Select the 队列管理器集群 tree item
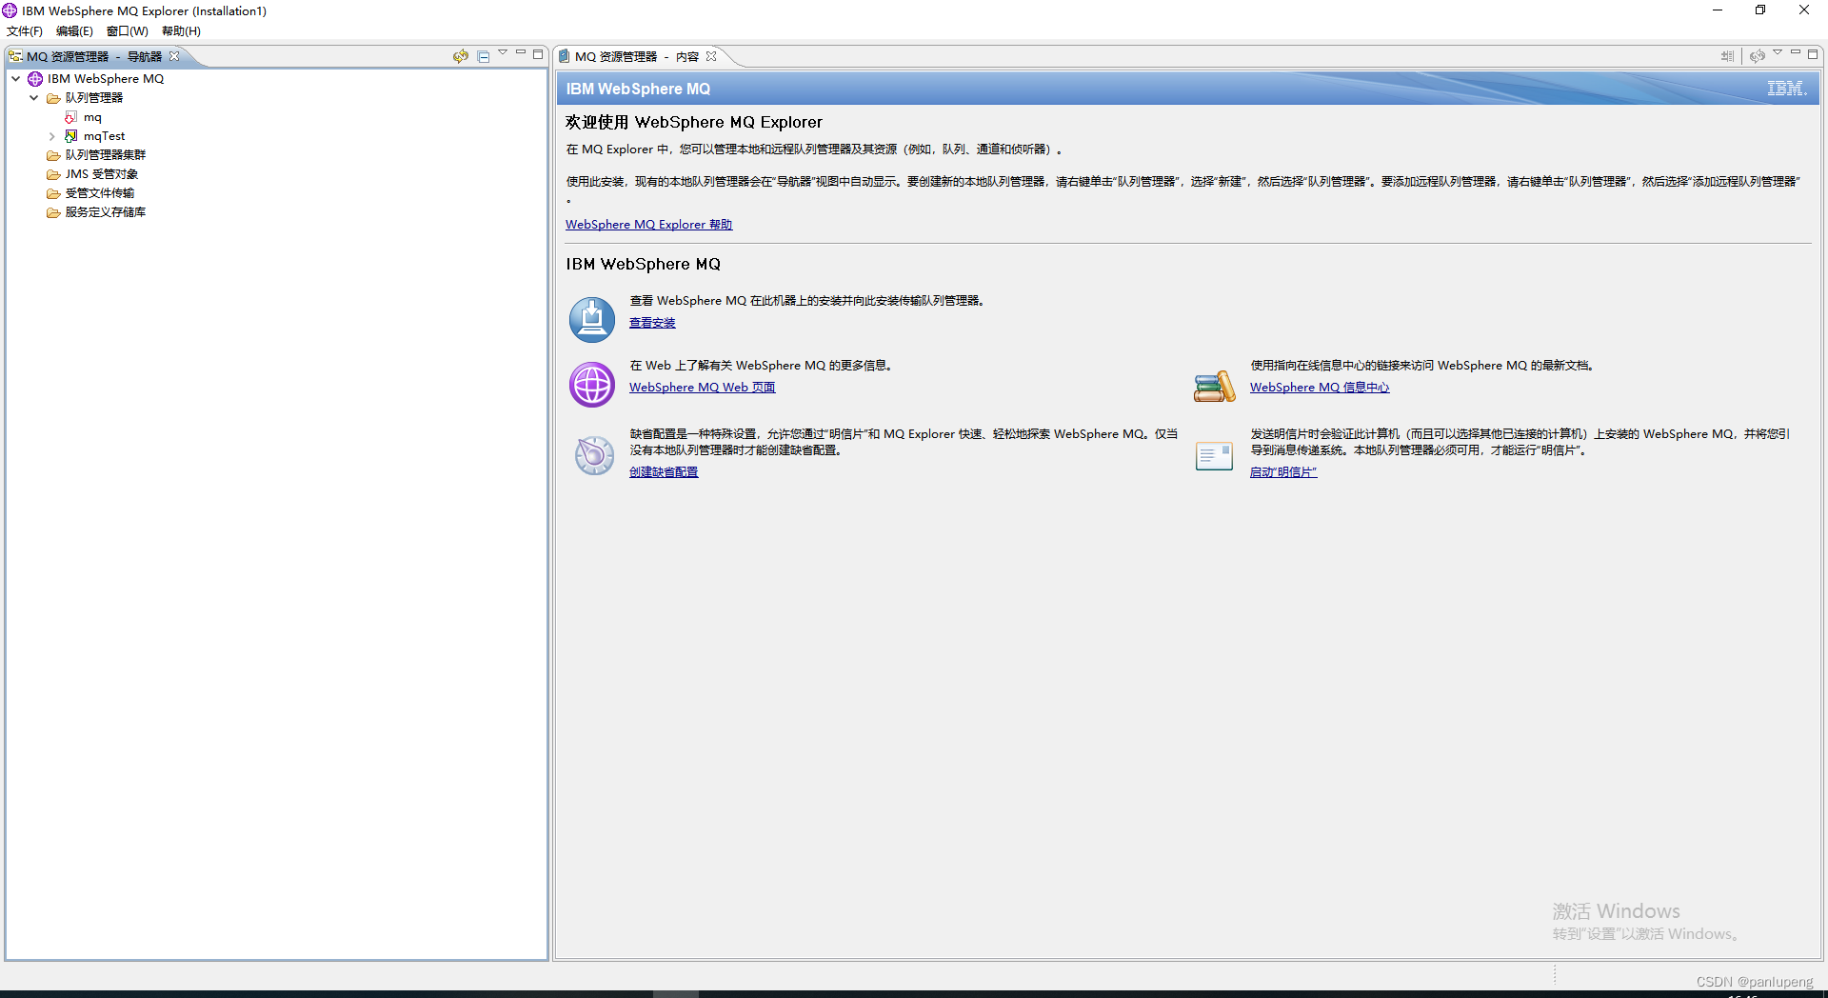 coord(106,155)
